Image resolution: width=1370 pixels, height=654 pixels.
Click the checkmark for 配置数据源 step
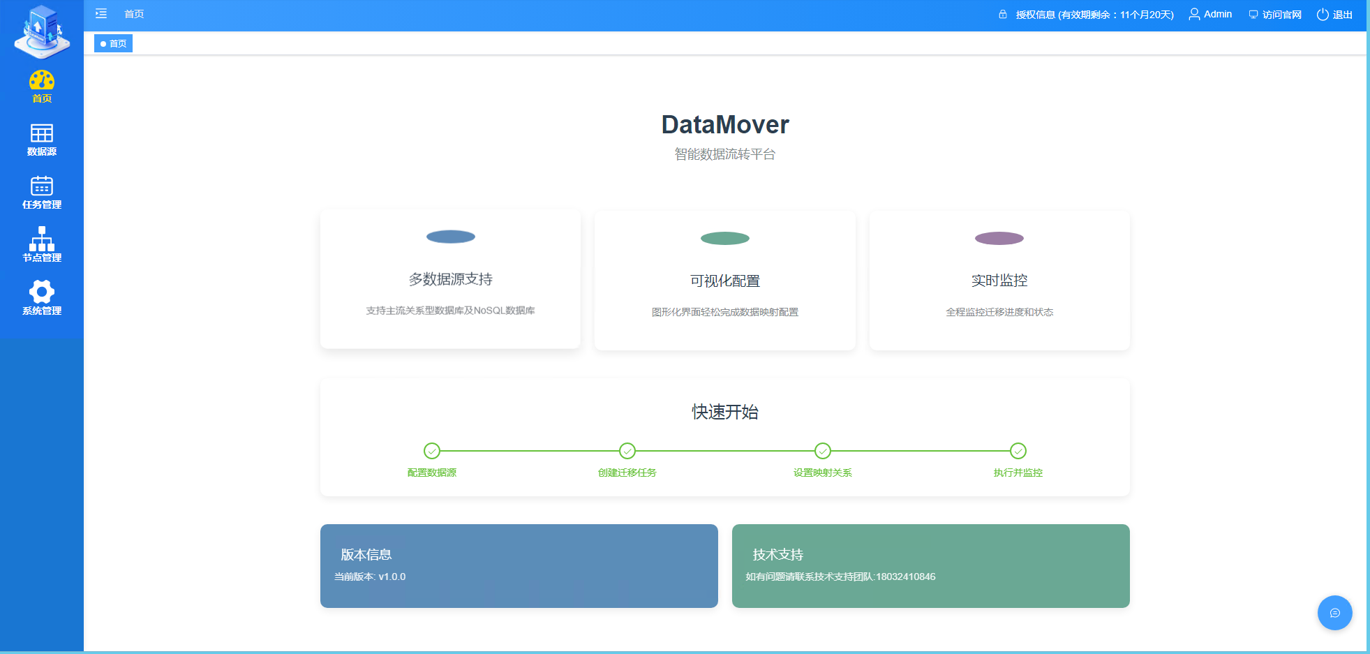432,451
